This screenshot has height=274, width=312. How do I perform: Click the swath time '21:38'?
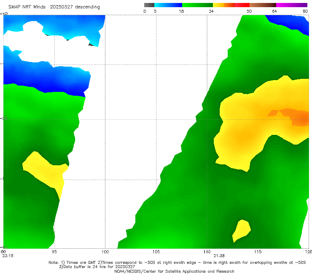point(219,256)
